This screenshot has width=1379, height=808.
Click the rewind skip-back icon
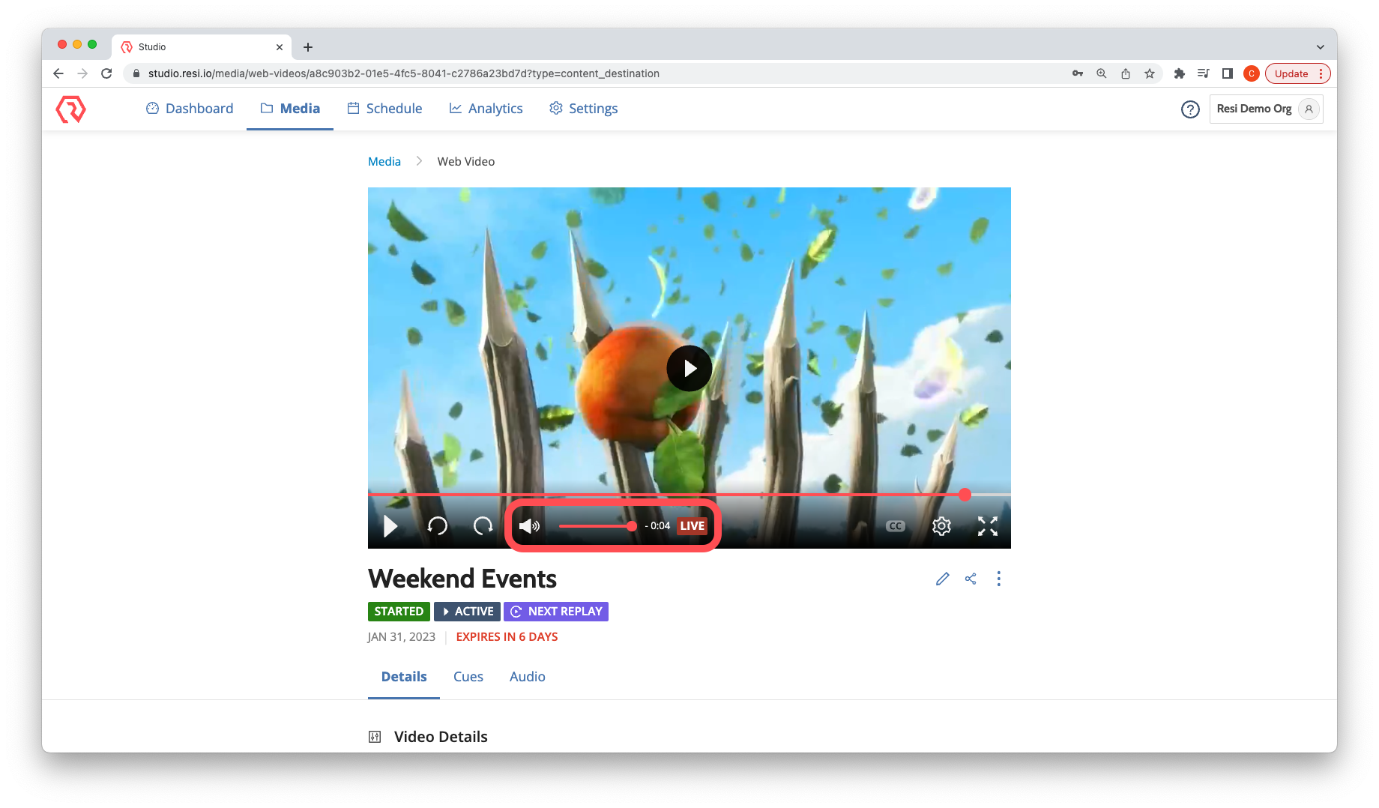pos(438,526)
